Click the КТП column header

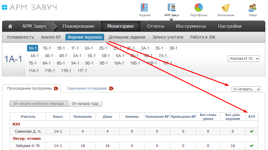pos(251,117)
